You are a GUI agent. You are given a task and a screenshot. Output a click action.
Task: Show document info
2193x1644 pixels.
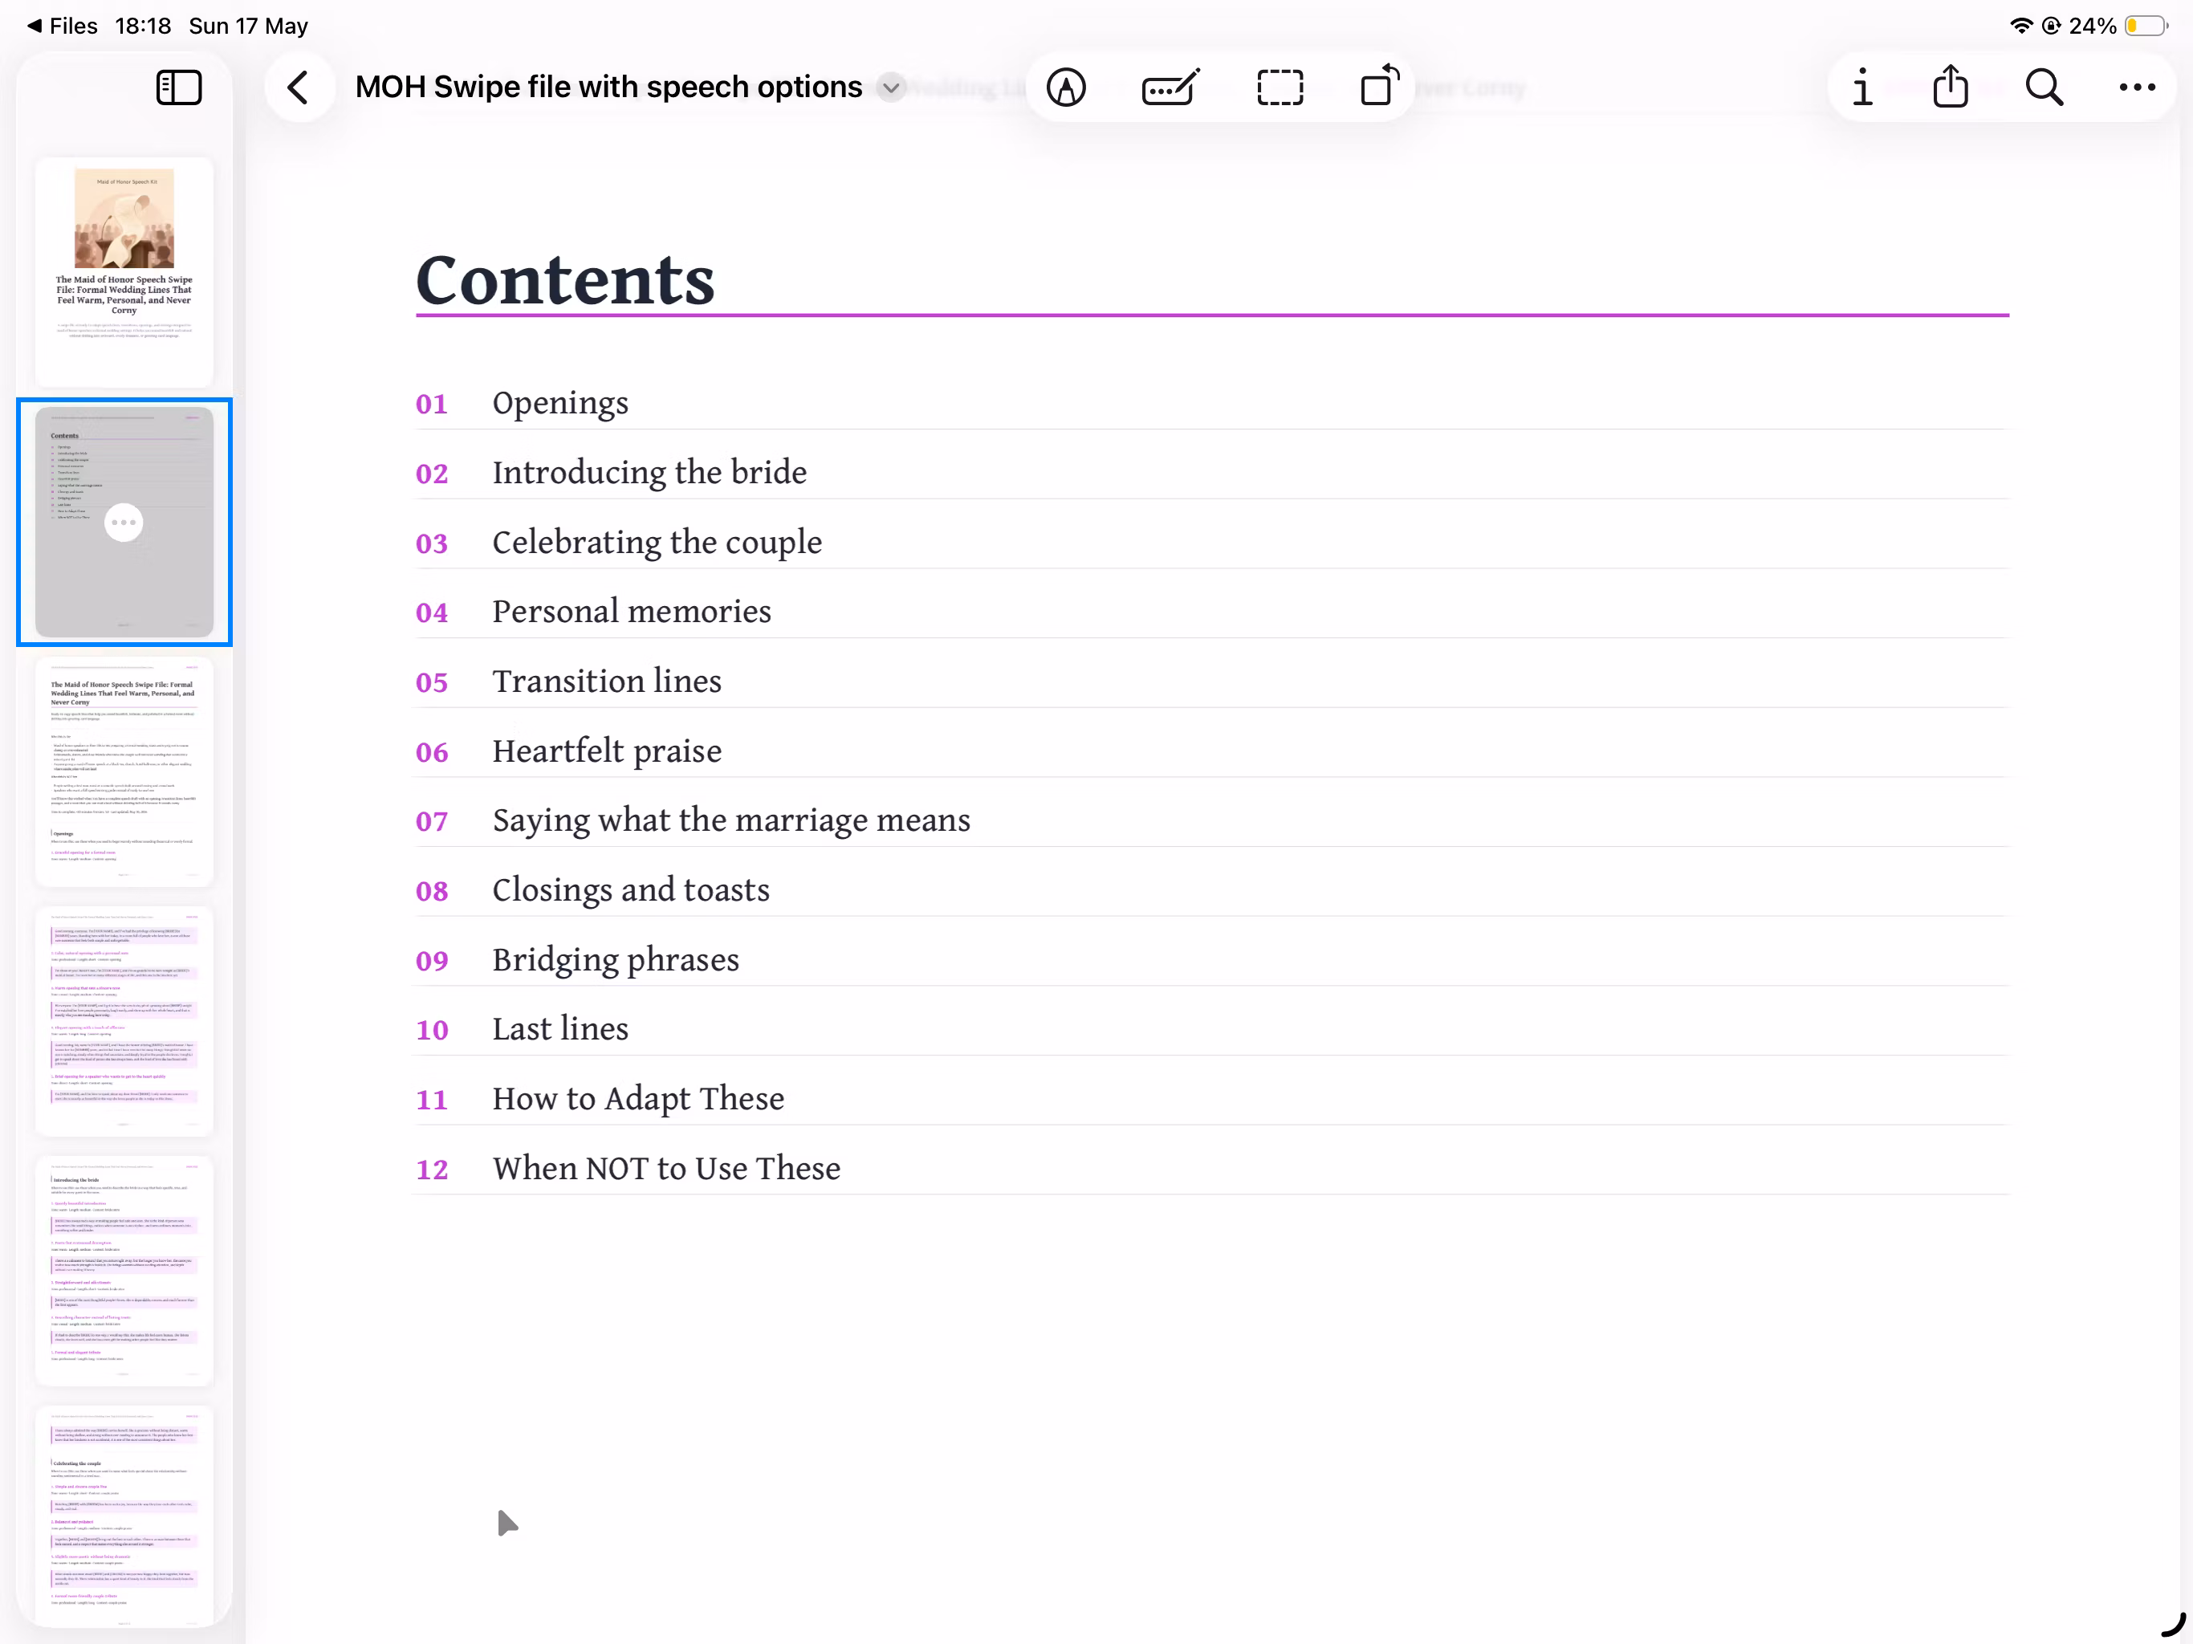coord(1863,87)
